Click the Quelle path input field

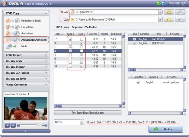(114, 12)
